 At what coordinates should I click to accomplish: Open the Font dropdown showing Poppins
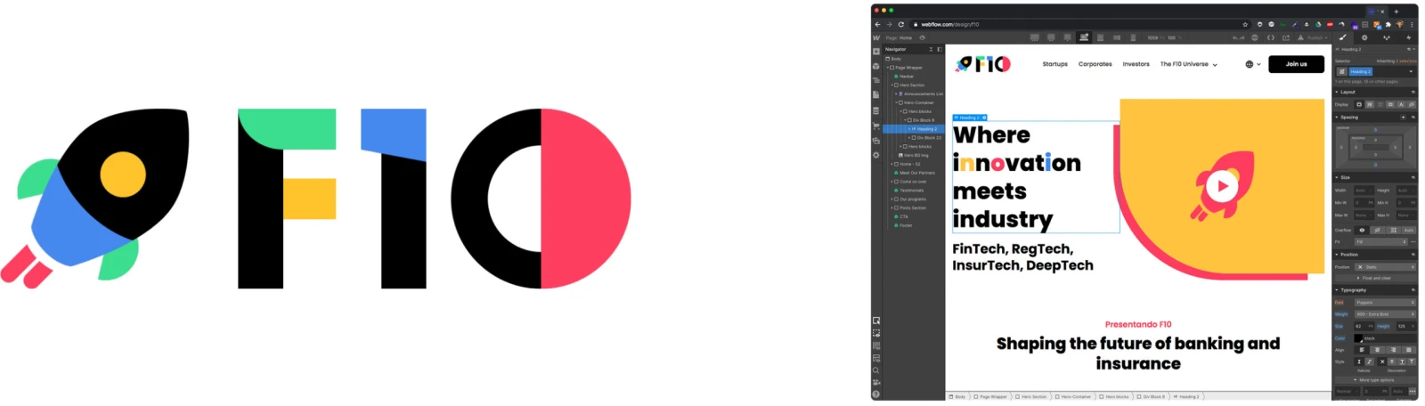coord(1384,303)
